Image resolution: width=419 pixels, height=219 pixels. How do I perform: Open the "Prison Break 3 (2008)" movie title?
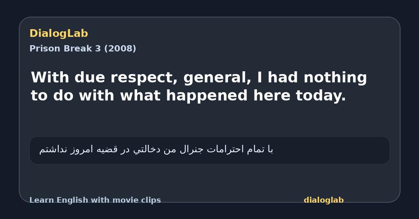click(83, 49)
